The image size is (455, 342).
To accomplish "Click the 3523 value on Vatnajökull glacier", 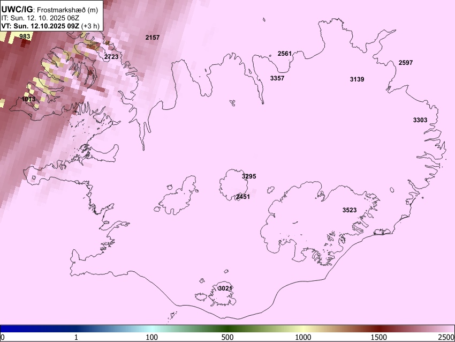I will point(350,210).
